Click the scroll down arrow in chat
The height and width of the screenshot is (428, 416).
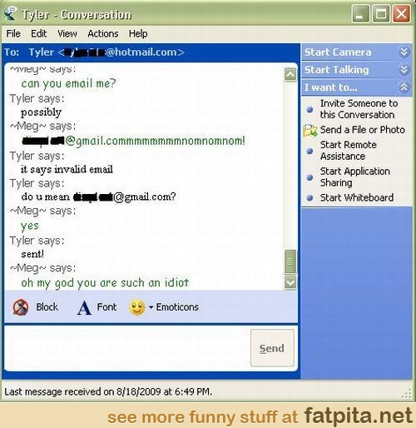click(290, 283)
